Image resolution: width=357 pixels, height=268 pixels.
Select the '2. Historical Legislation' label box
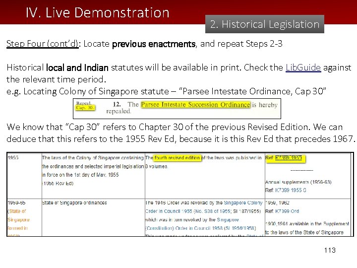pos(265,24)
